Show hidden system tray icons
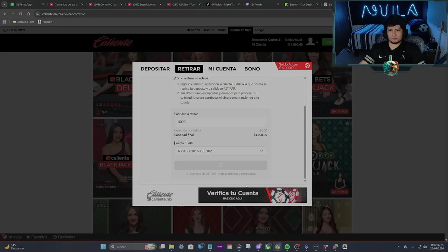Screen dimensions: 448x252 tap(398, 247)
